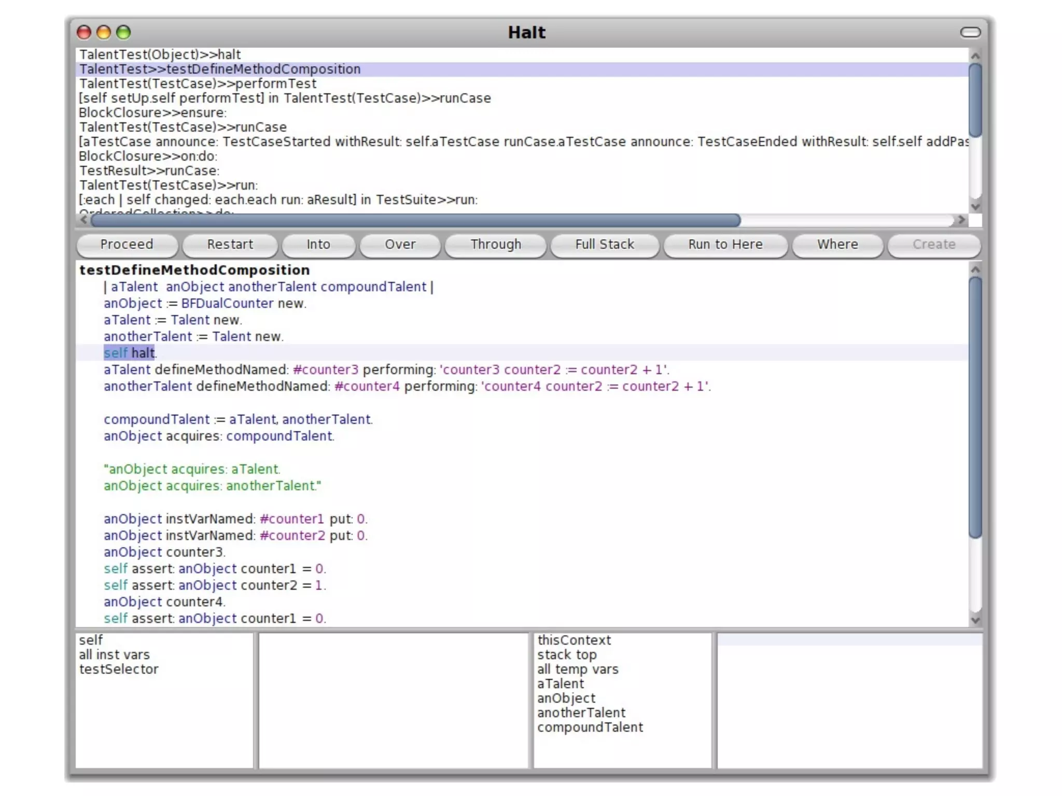Step Into the current method

click(x=318, y=245)
